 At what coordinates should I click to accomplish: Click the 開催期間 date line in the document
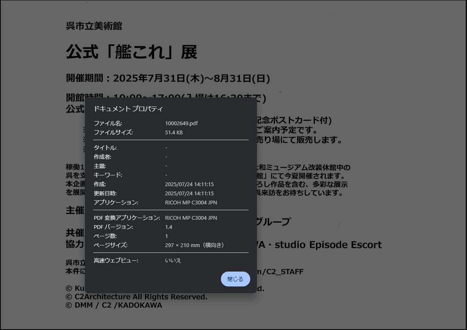coord(168,78)
